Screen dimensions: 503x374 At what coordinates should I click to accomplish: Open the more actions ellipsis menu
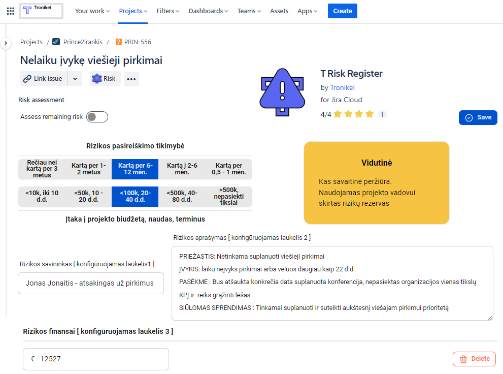coord(131,79)
